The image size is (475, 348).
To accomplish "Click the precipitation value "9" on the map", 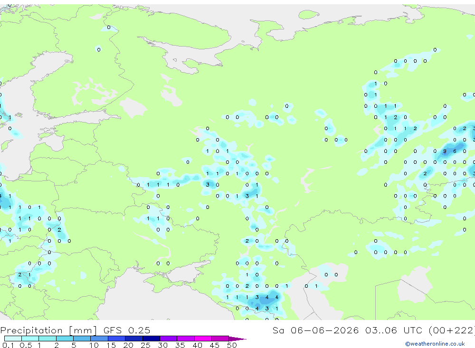I will [x=445, y=151].
